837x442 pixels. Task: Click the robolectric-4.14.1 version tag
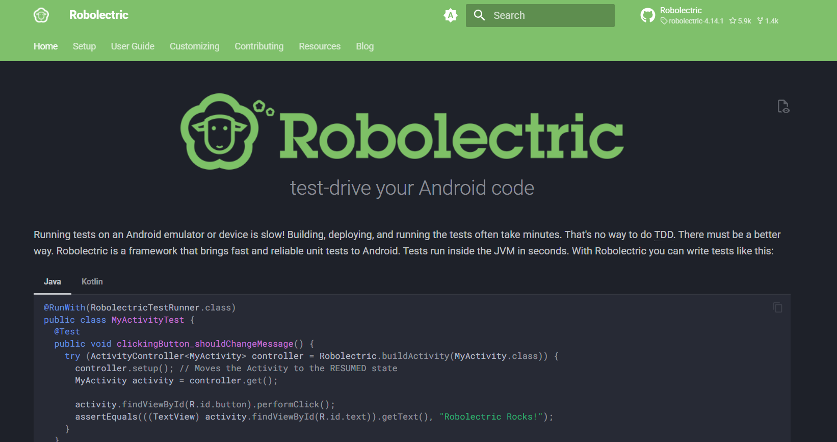[692, 21]
